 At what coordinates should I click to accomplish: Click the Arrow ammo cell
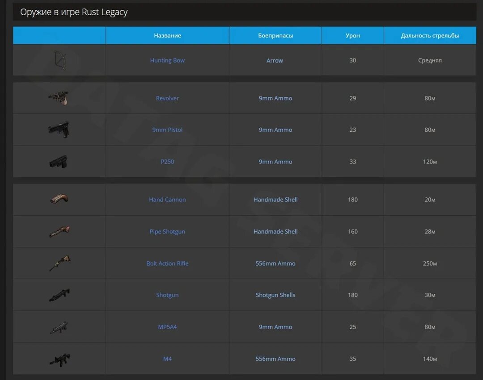click(275, 61)
